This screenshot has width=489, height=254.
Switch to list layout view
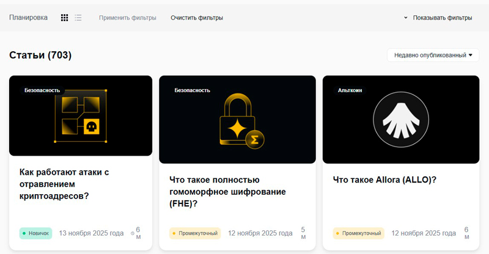point(78,18)
